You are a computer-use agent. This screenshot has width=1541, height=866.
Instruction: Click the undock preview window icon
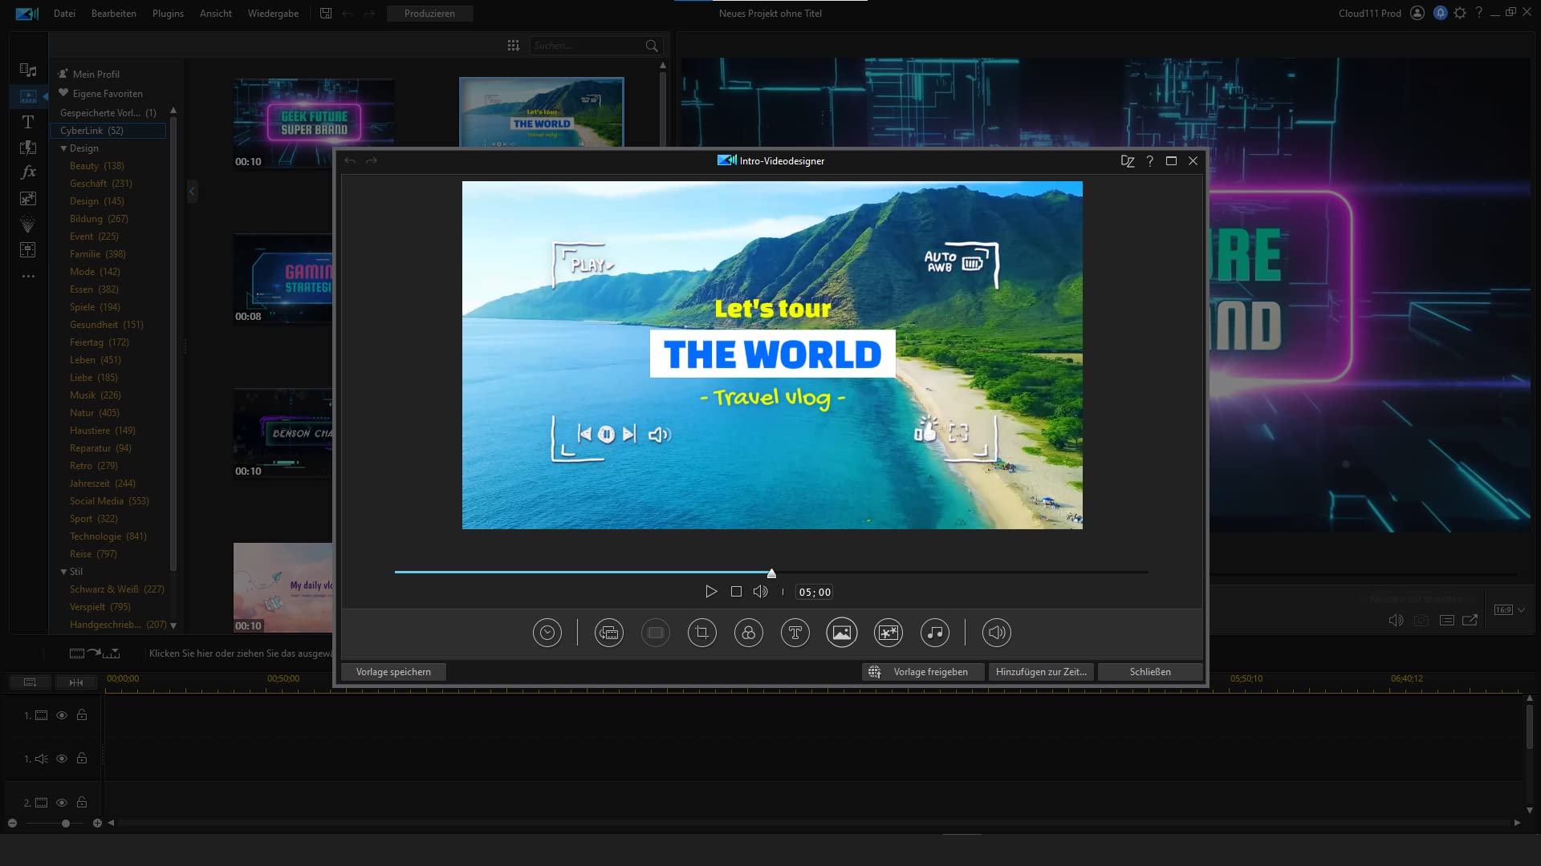tap(1470, 621)
